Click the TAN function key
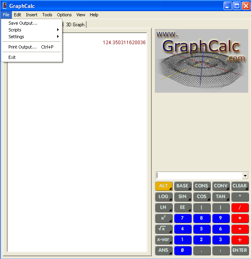Image resolution: width=251 pixels, height=259 pixels. pyautogui.click(x=221, y=197)
